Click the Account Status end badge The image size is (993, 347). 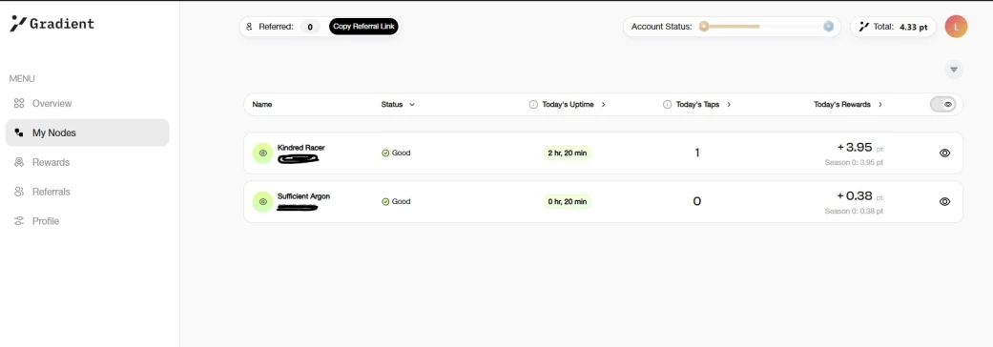[828, 27]
